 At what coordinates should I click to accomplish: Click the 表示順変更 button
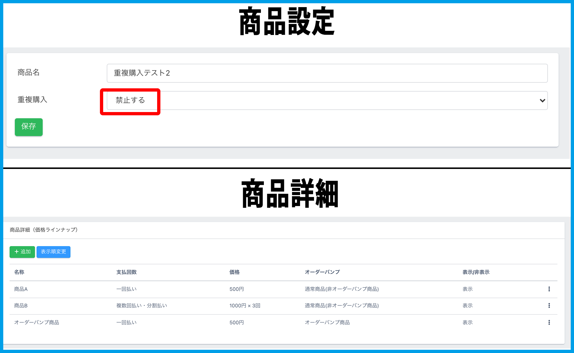point(53,252)
